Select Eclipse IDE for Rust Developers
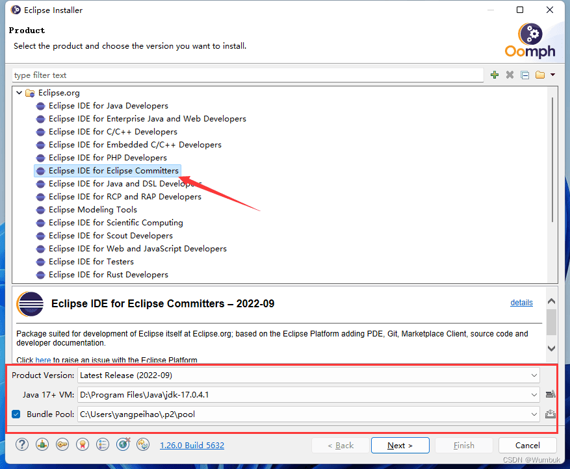The width and height of the screenshot is (570, 469). tap(109, 275)
